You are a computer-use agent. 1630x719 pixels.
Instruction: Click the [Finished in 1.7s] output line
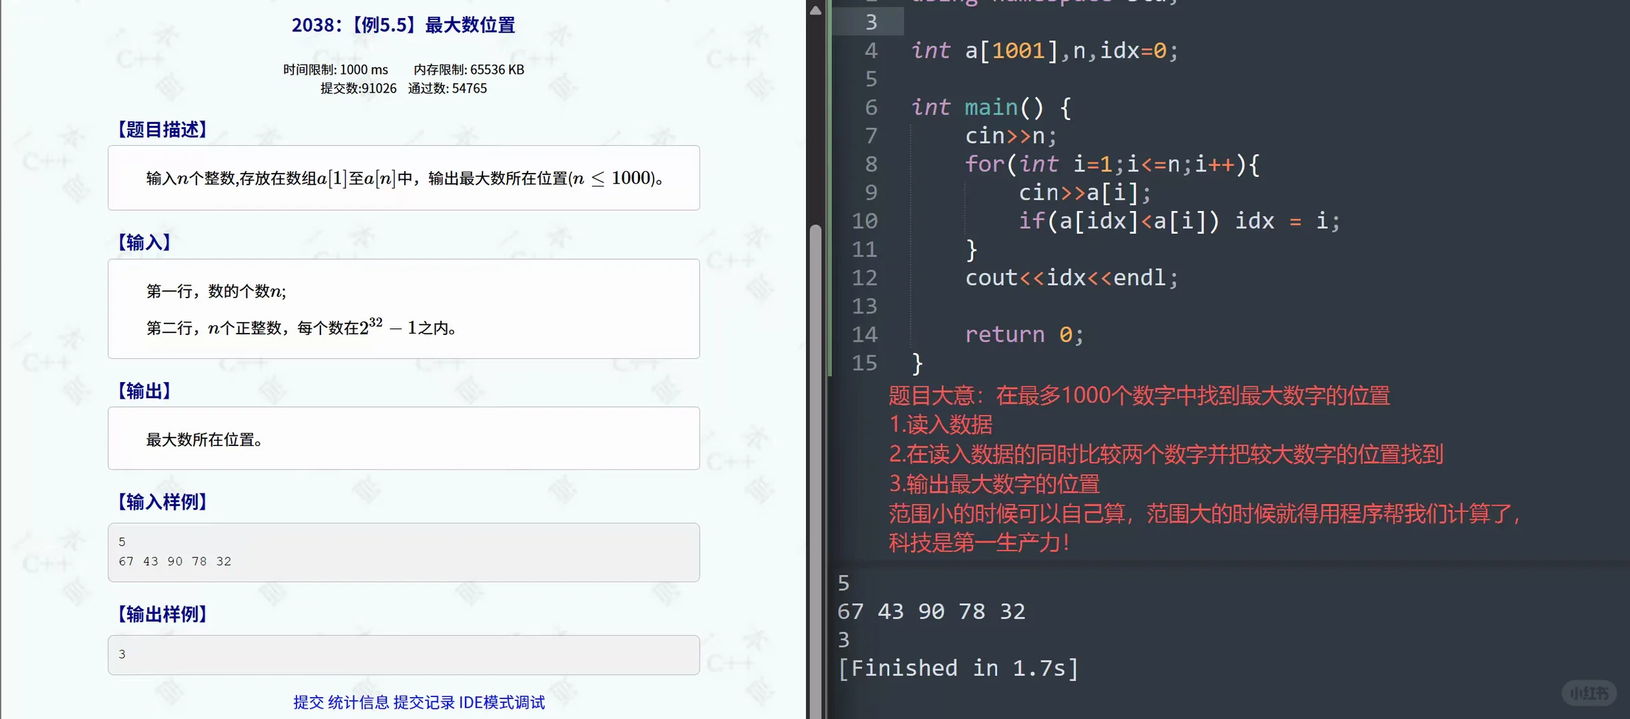[959, 668]
